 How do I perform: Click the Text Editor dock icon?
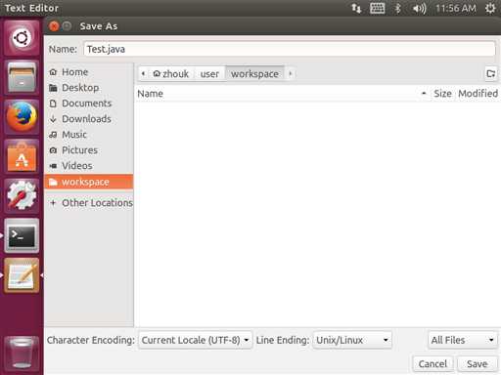[x=22, y=275]
